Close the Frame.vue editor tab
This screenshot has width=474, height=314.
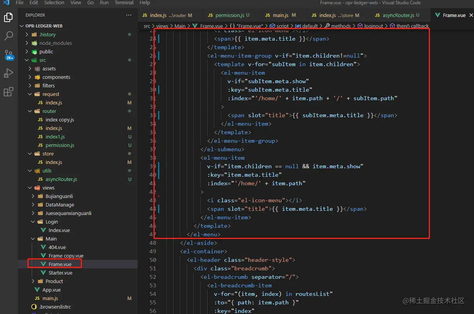point(471,15)
